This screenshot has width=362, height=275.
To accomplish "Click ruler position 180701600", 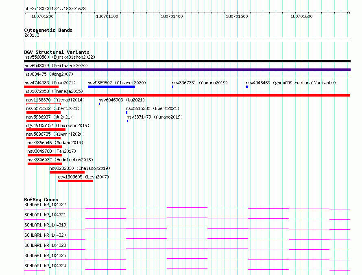I will tap(301, 16).
